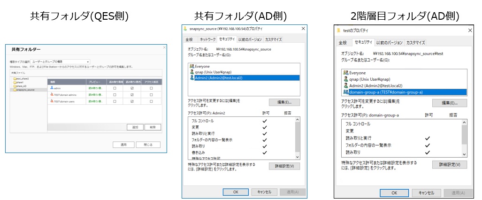Open the permission type dropdown
Screen dimensions: 482x200
[x=60, y=62]
